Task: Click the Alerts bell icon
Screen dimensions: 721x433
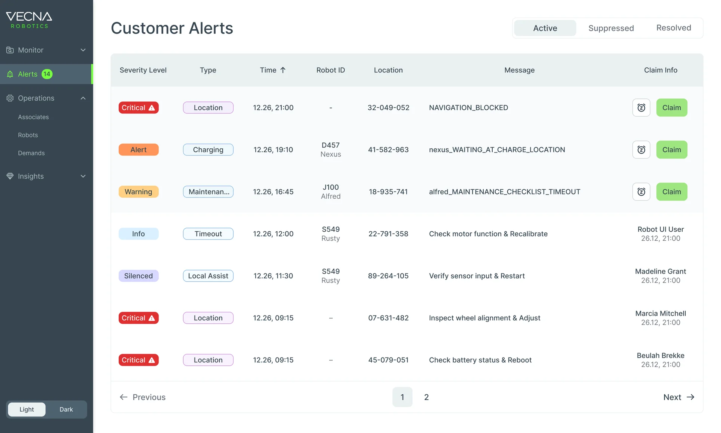Action: (x=10, y=74)
